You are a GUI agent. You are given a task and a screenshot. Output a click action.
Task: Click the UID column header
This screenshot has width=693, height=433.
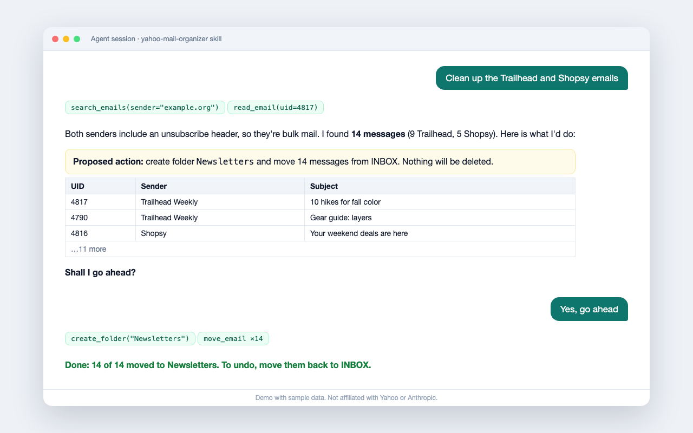coord(100,186)
